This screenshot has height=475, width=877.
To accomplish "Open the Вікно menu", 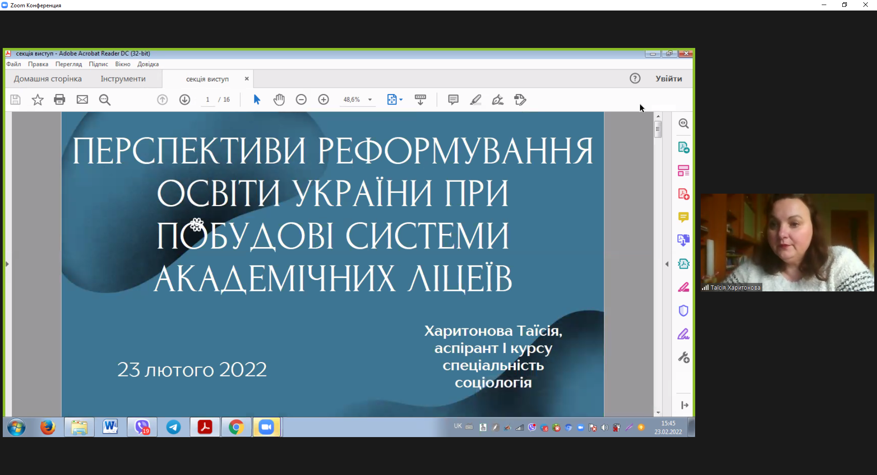I will 122,64.
